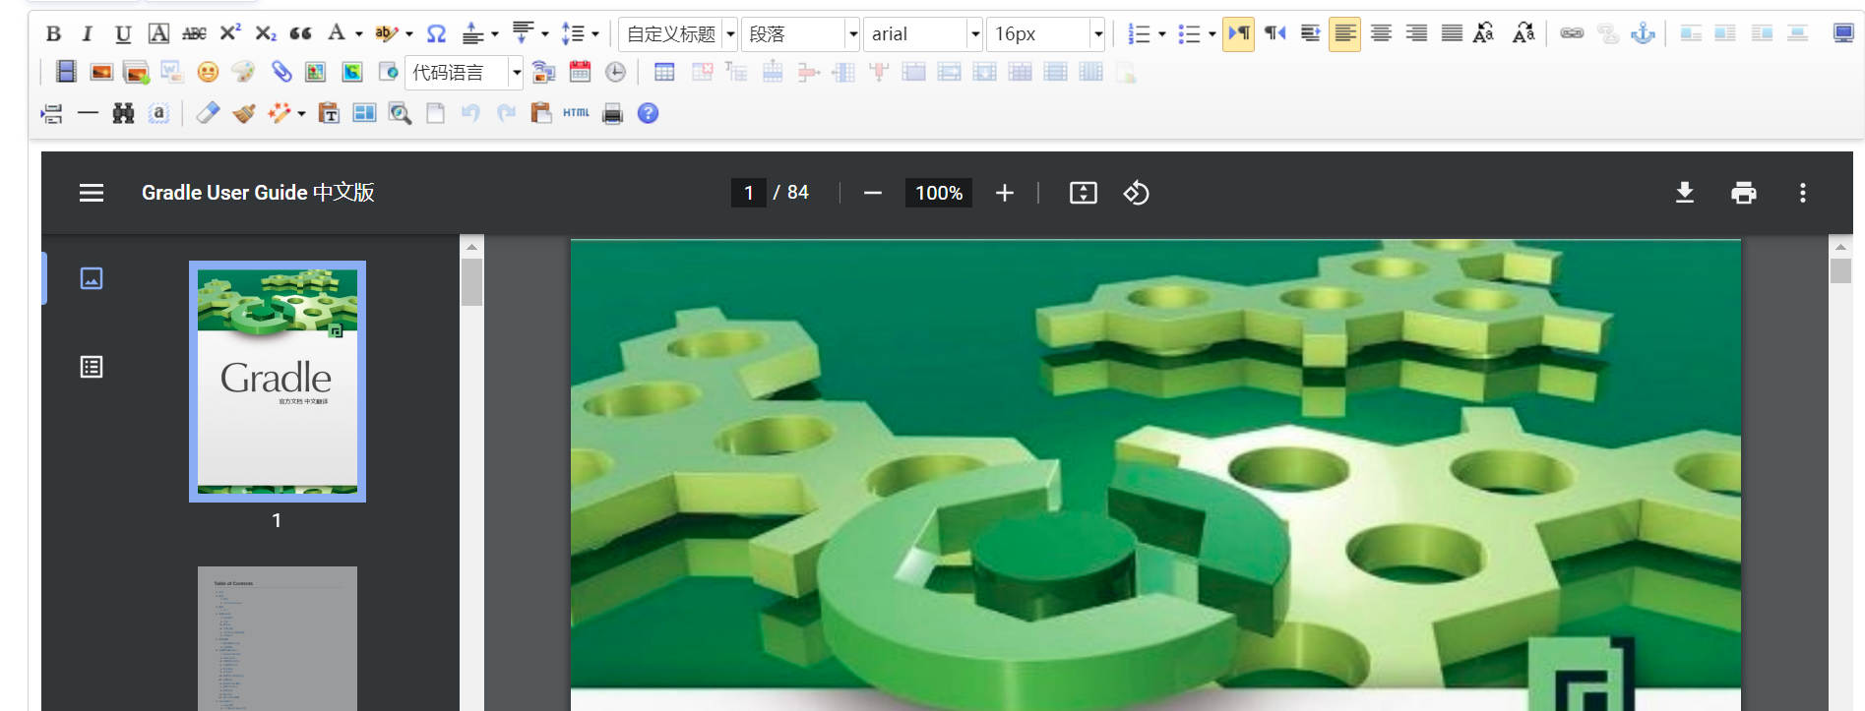Toggle left-to-right text direction
This screenshot has width=1865, height=711.
pyautogui.click(x=1238, y=33)
